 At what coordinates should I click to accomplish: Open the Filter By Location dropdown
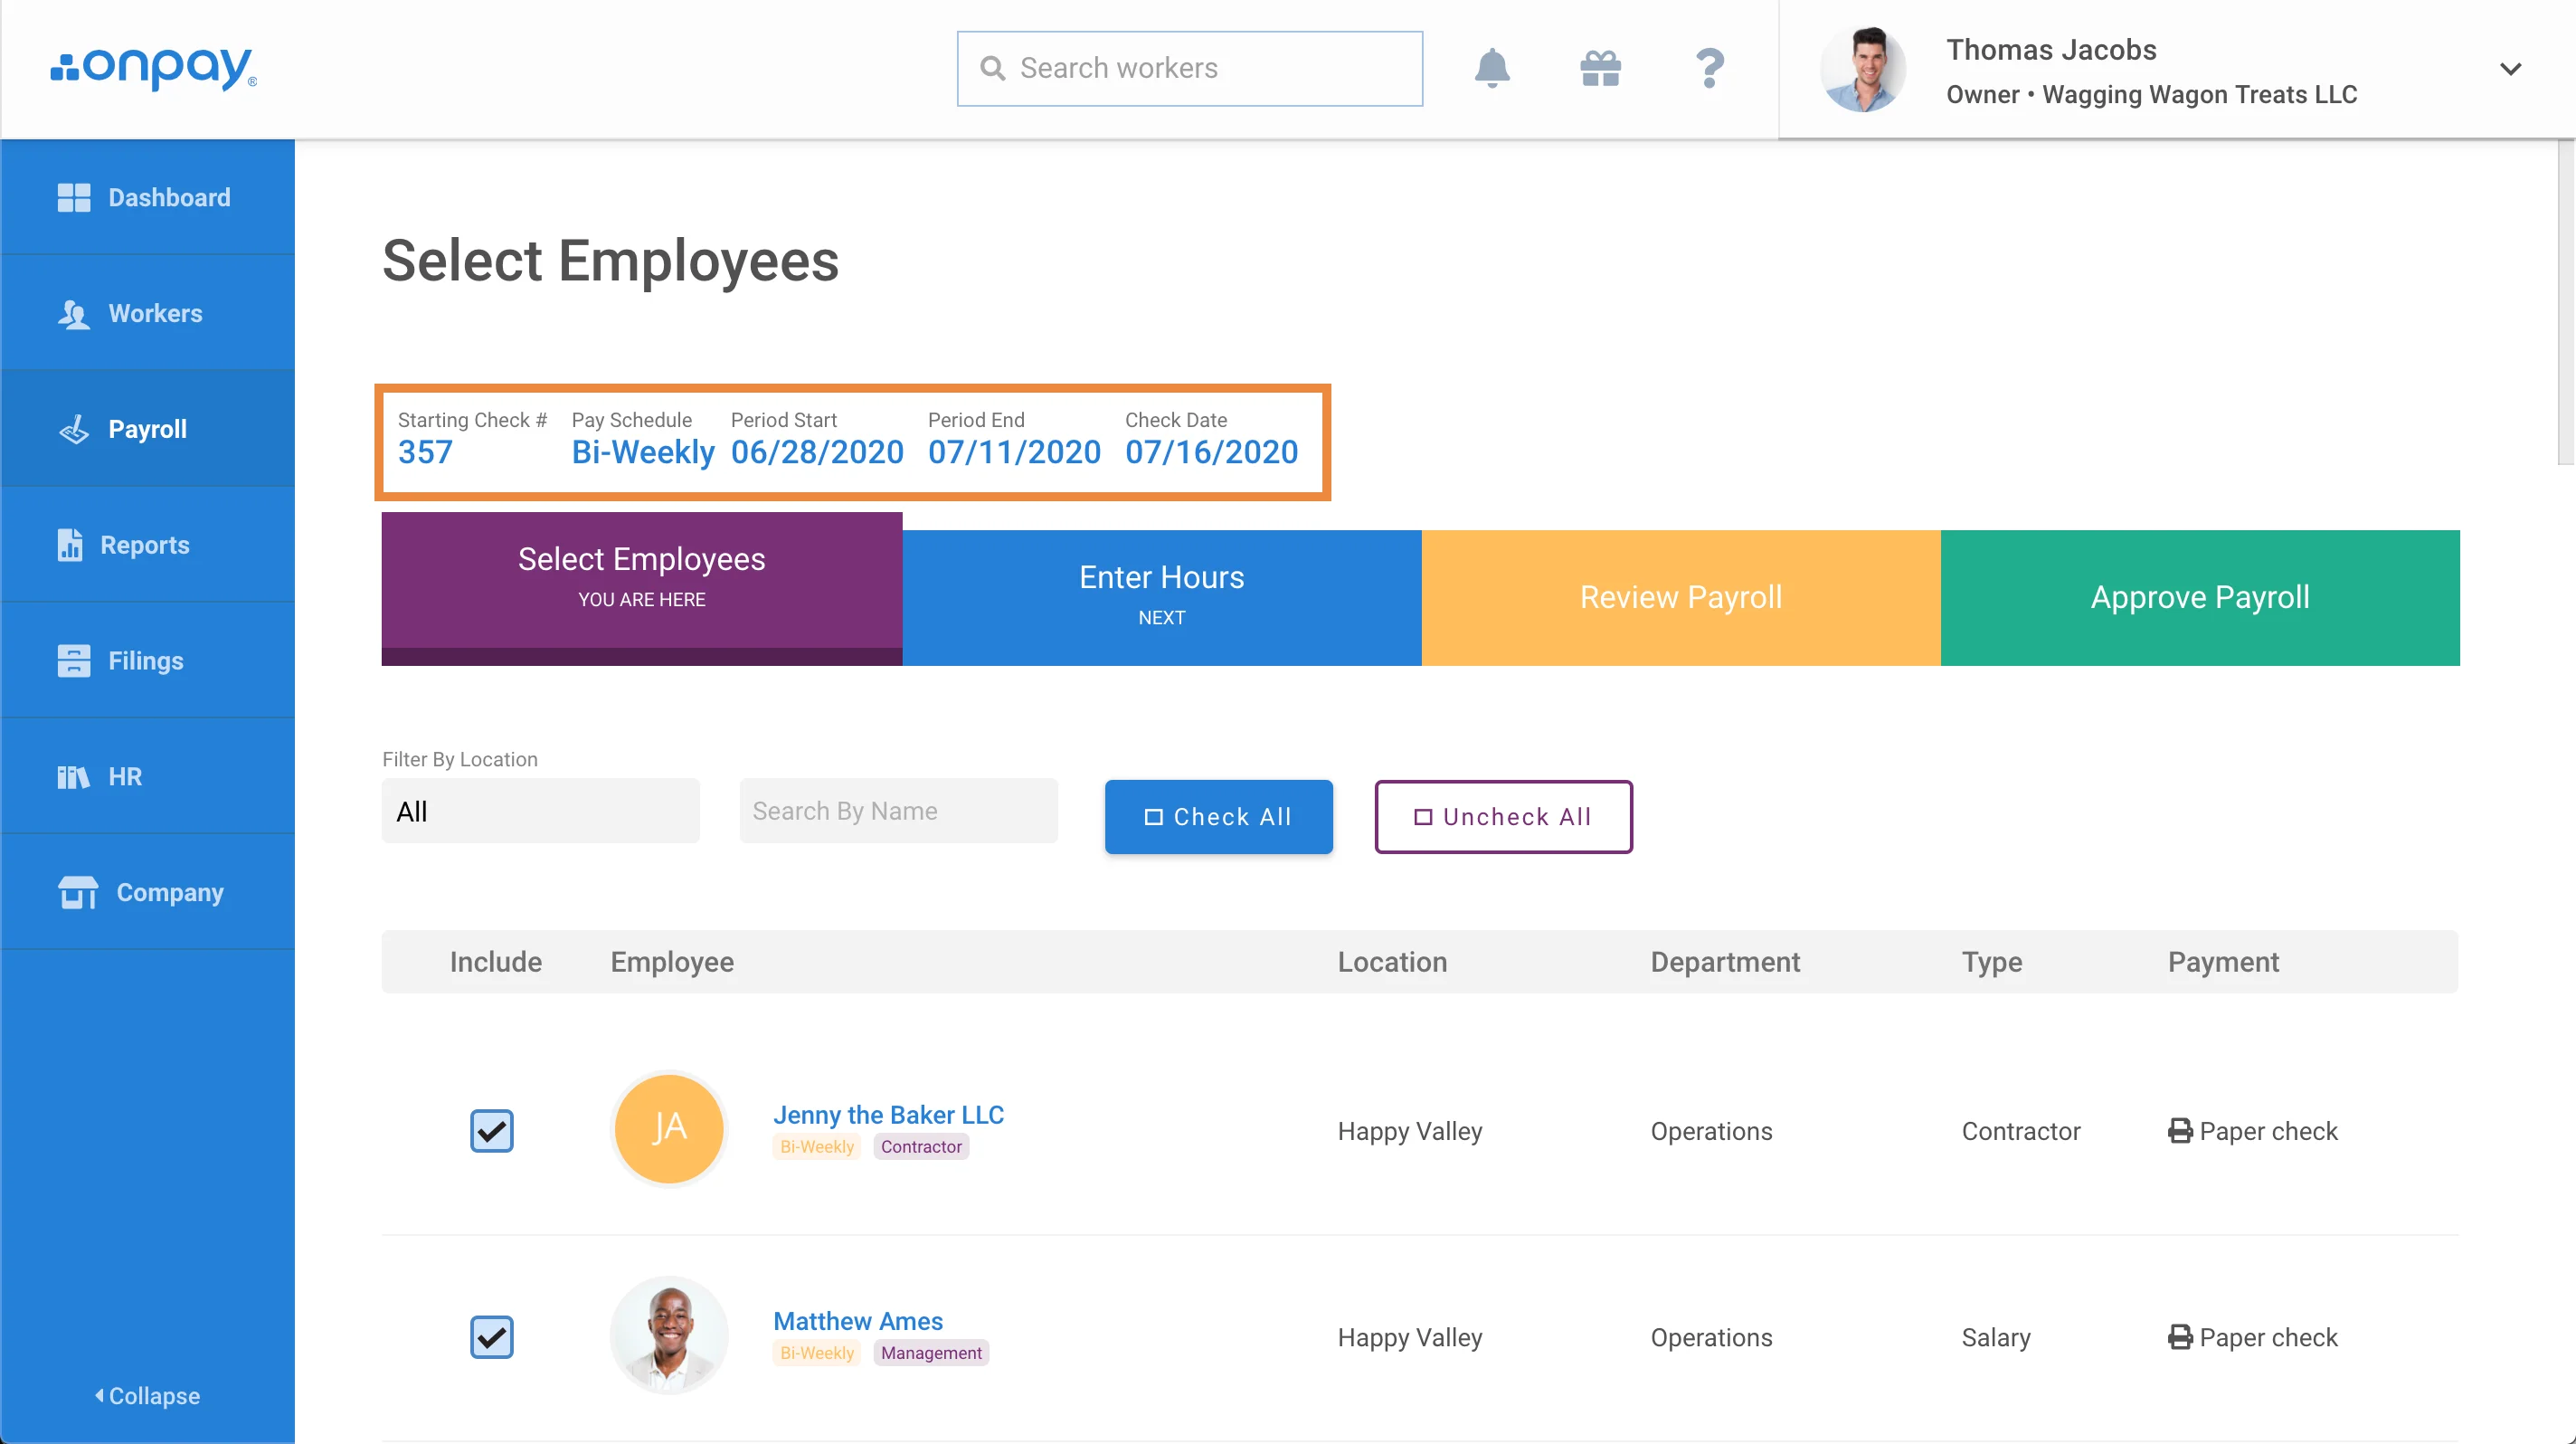pyautogui.click(x=540, y=810)
